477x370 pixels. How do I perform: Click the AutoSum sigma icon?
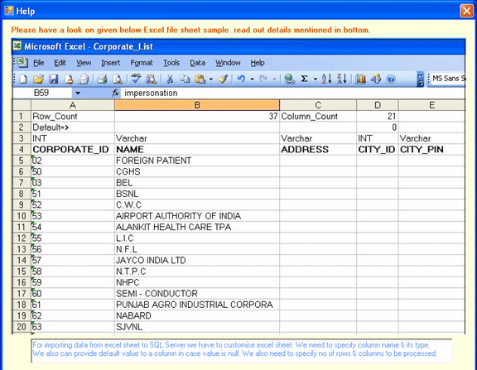(304, 79)
